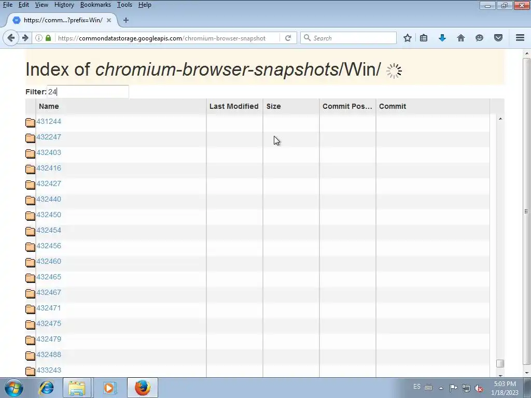
Task: Sort by Last Modified column header
Action: coord(234,106)
